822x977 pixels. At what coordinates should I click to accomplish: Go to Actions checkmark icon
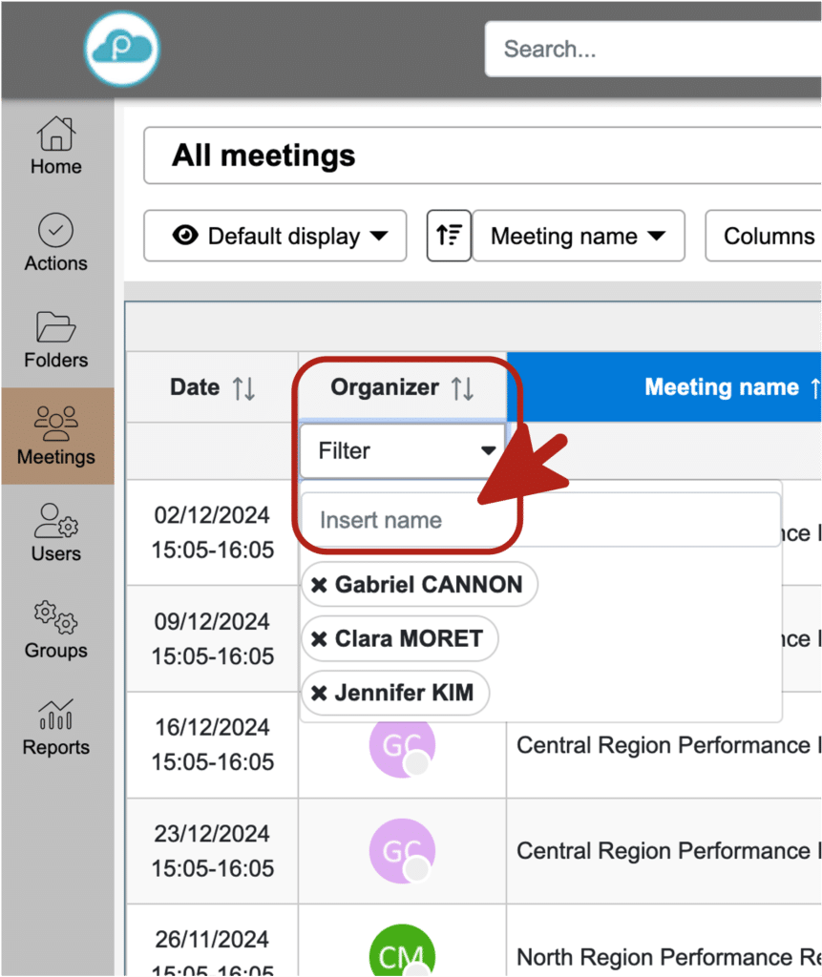(x=56, y=231)
